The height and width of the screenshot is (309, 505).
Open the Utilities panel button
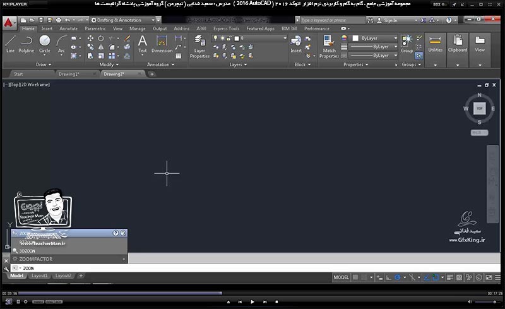(435, 50)
